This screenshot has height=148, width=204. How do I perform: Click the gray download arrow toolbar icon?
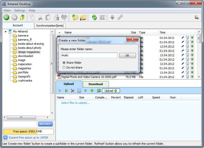tap(113, 17)
